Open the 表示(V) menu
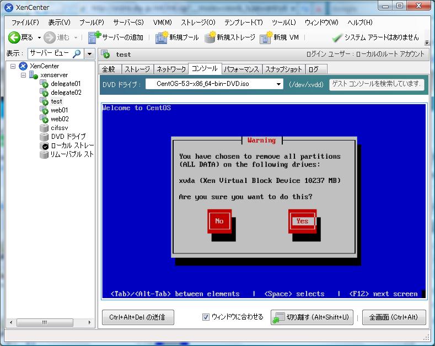435x346 pixels. pyautogui.click(x=60, y=23)
